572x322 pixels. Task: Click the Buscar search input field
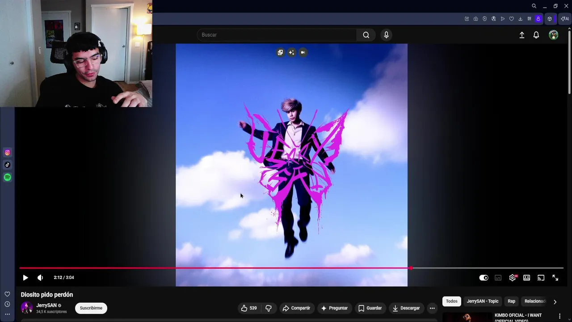click(277, 35)
